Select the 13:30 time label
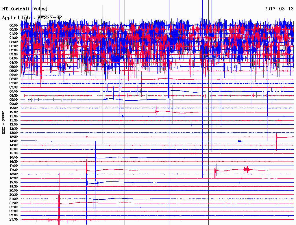296x225 pixels. (14, 137)
